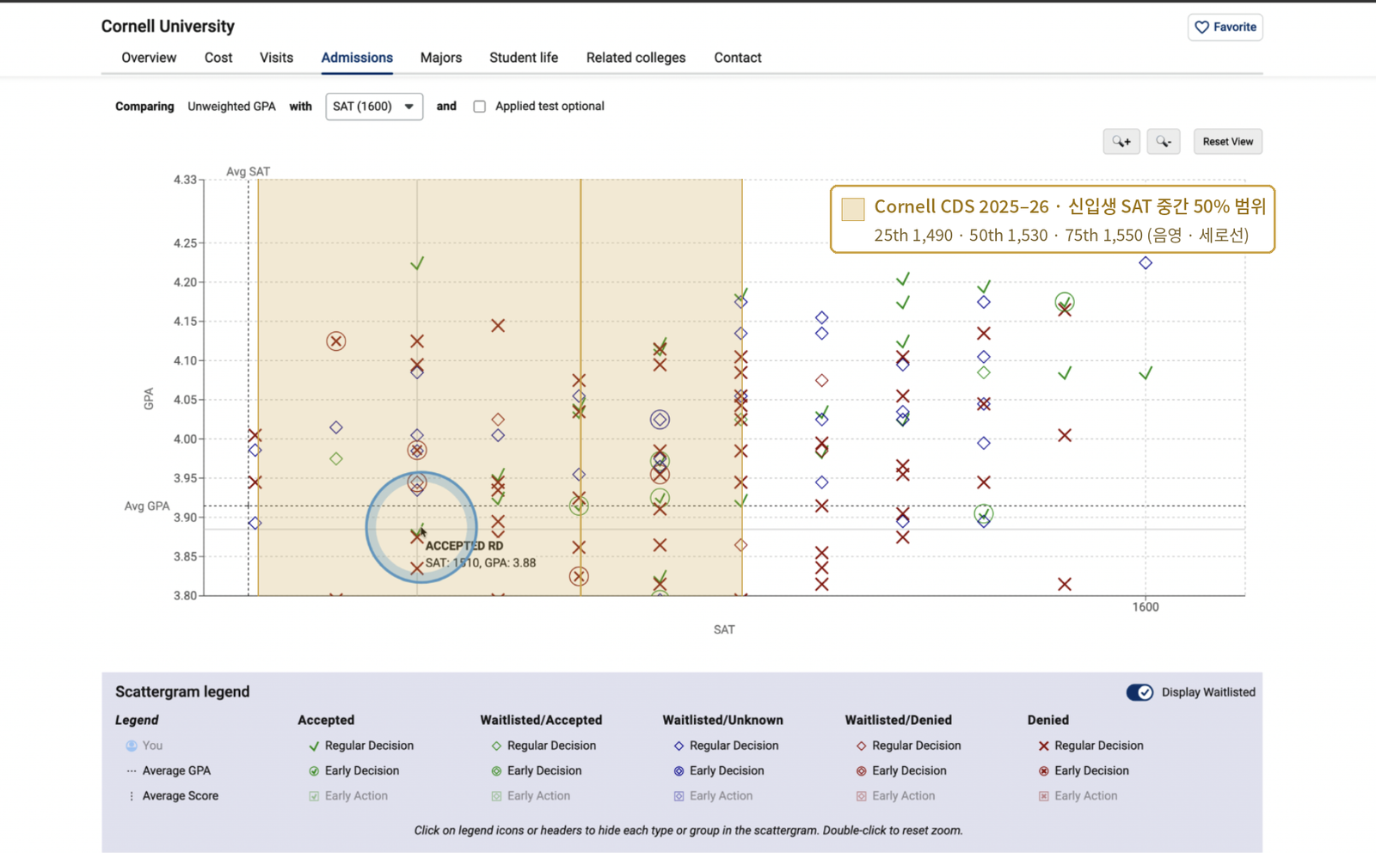Image resolution: width=1376 pixels, height=853 pixels.
Task: Click Waitlisted/Unknown Early Decision legend icon
Action: click(x=679, y=771)
